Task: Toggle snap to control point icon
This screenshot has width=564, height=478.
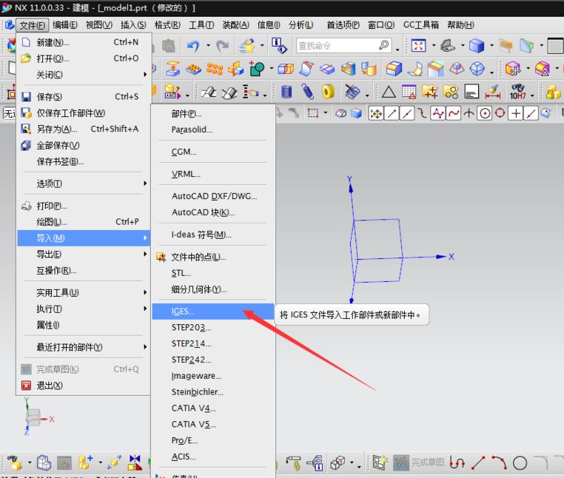Action: 422,114
